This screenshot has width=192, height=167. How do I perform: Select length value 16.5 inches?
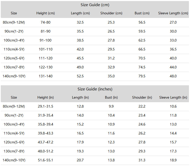[80, 133]
